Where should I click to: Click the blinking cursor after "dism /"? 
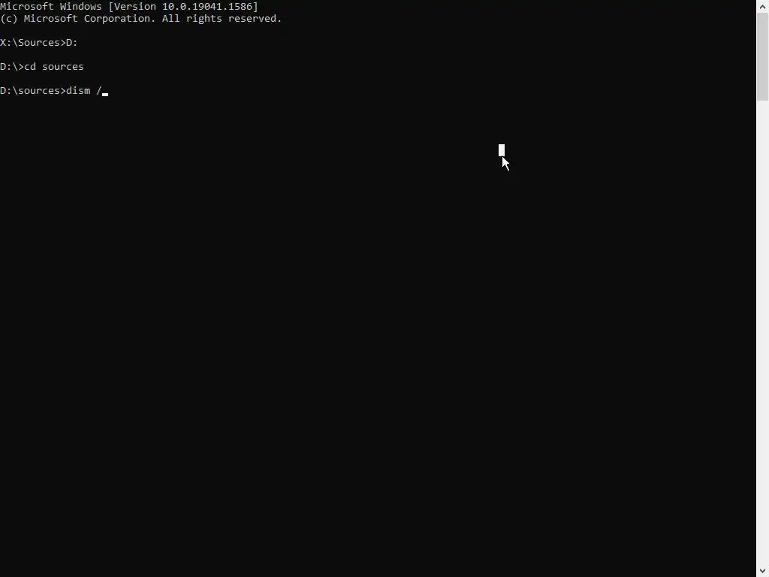[x=105, y=94]
